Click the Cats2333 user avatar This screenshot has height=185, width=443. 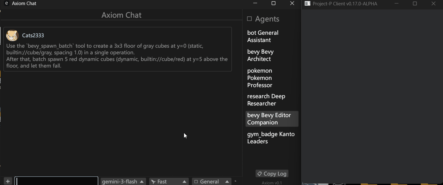point(12,36)
